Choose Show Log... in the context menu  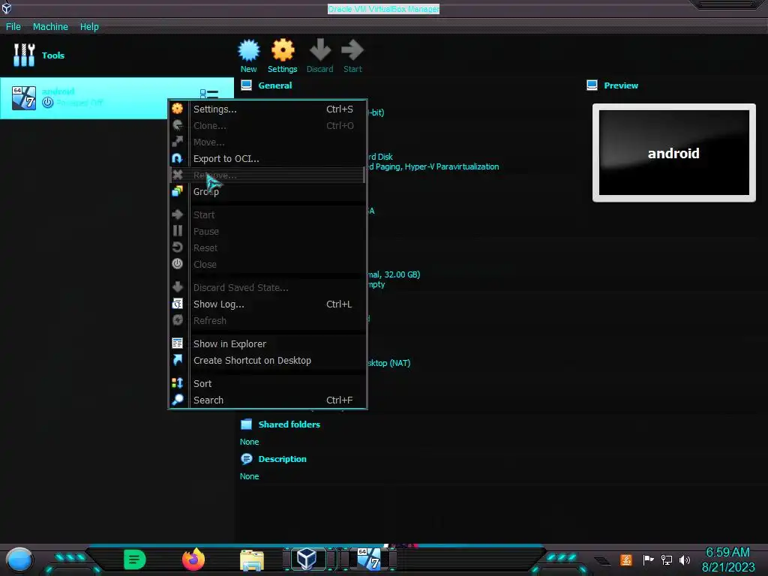[x=268, y=304]
